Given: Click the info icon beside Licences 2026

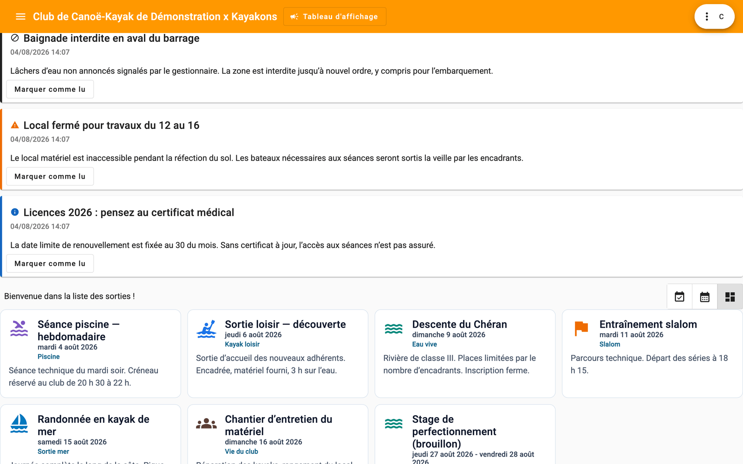Looking at the screenshot, I should point(15,213).
